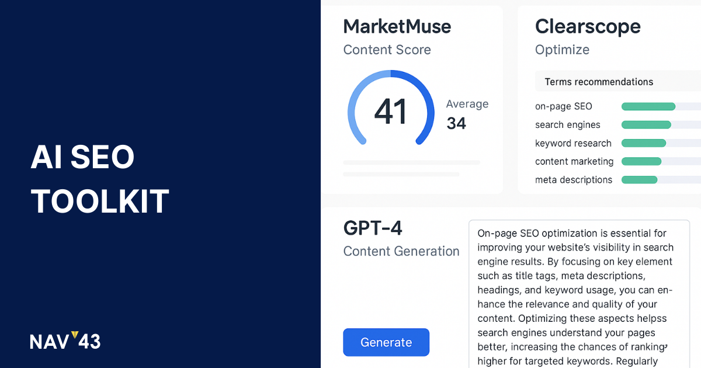The image size is (701, 368).
Task: Click the keyword research term progress bar
Action: 661,143
